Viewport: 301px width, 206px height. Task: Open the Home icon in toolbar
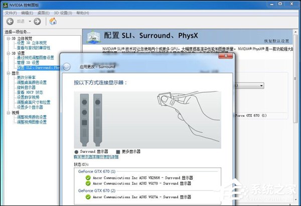click(53, 21)
